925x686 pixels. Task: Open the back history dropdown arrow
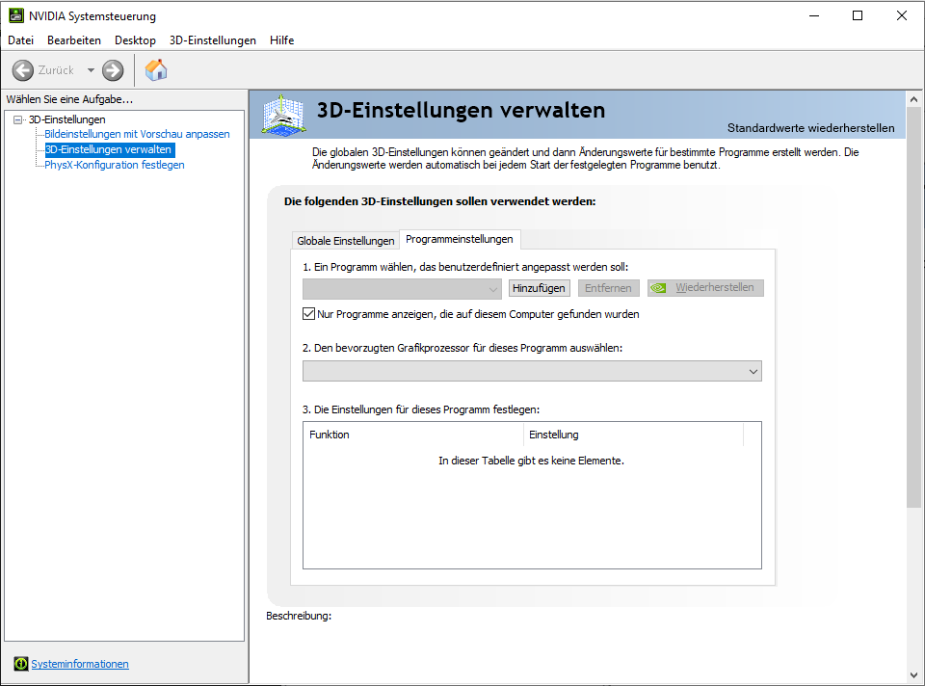coord(91,70)
